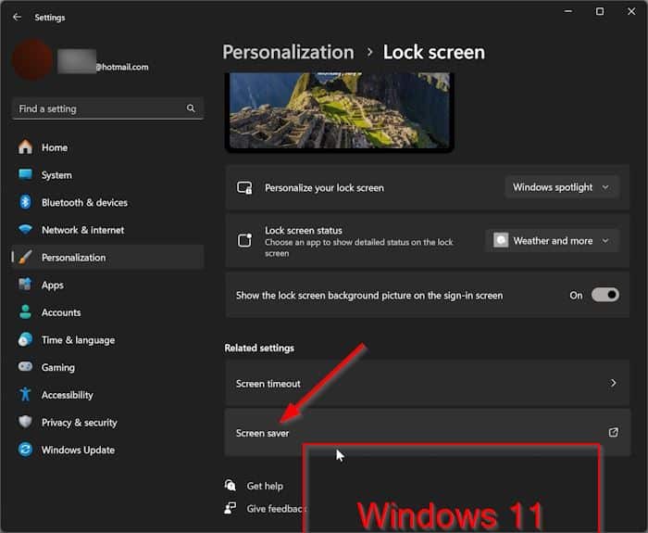The width and height of the screenshot is (648, 533).
Task: Click the Get help link
Action: pos(265,486)
